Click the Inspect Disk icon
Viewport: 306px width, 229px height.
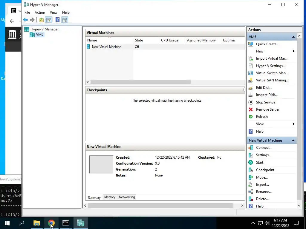click(251, 95)
